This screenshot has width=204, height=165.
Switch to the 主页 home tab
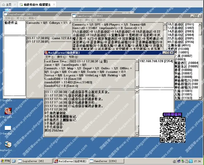tap(9, 5)
